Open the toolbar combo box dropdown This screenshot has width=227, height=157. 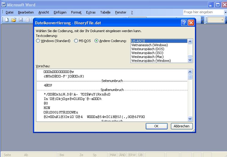[223, 20]
